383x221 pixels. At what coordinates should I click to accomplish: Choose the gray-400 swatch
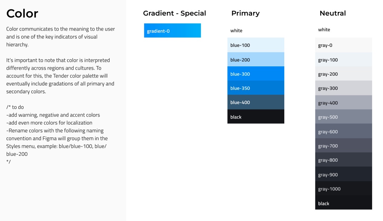pos(343,102)
